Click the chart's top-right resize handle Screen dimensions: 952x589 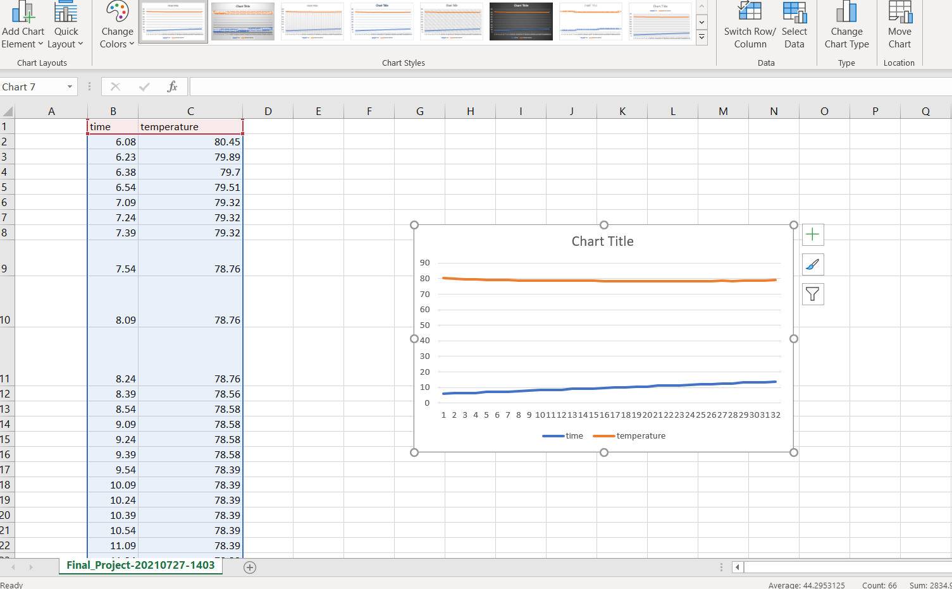pyautogui.click(x=794, y=225)
